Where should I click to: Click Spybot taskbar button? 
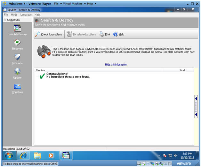[66, 155]
